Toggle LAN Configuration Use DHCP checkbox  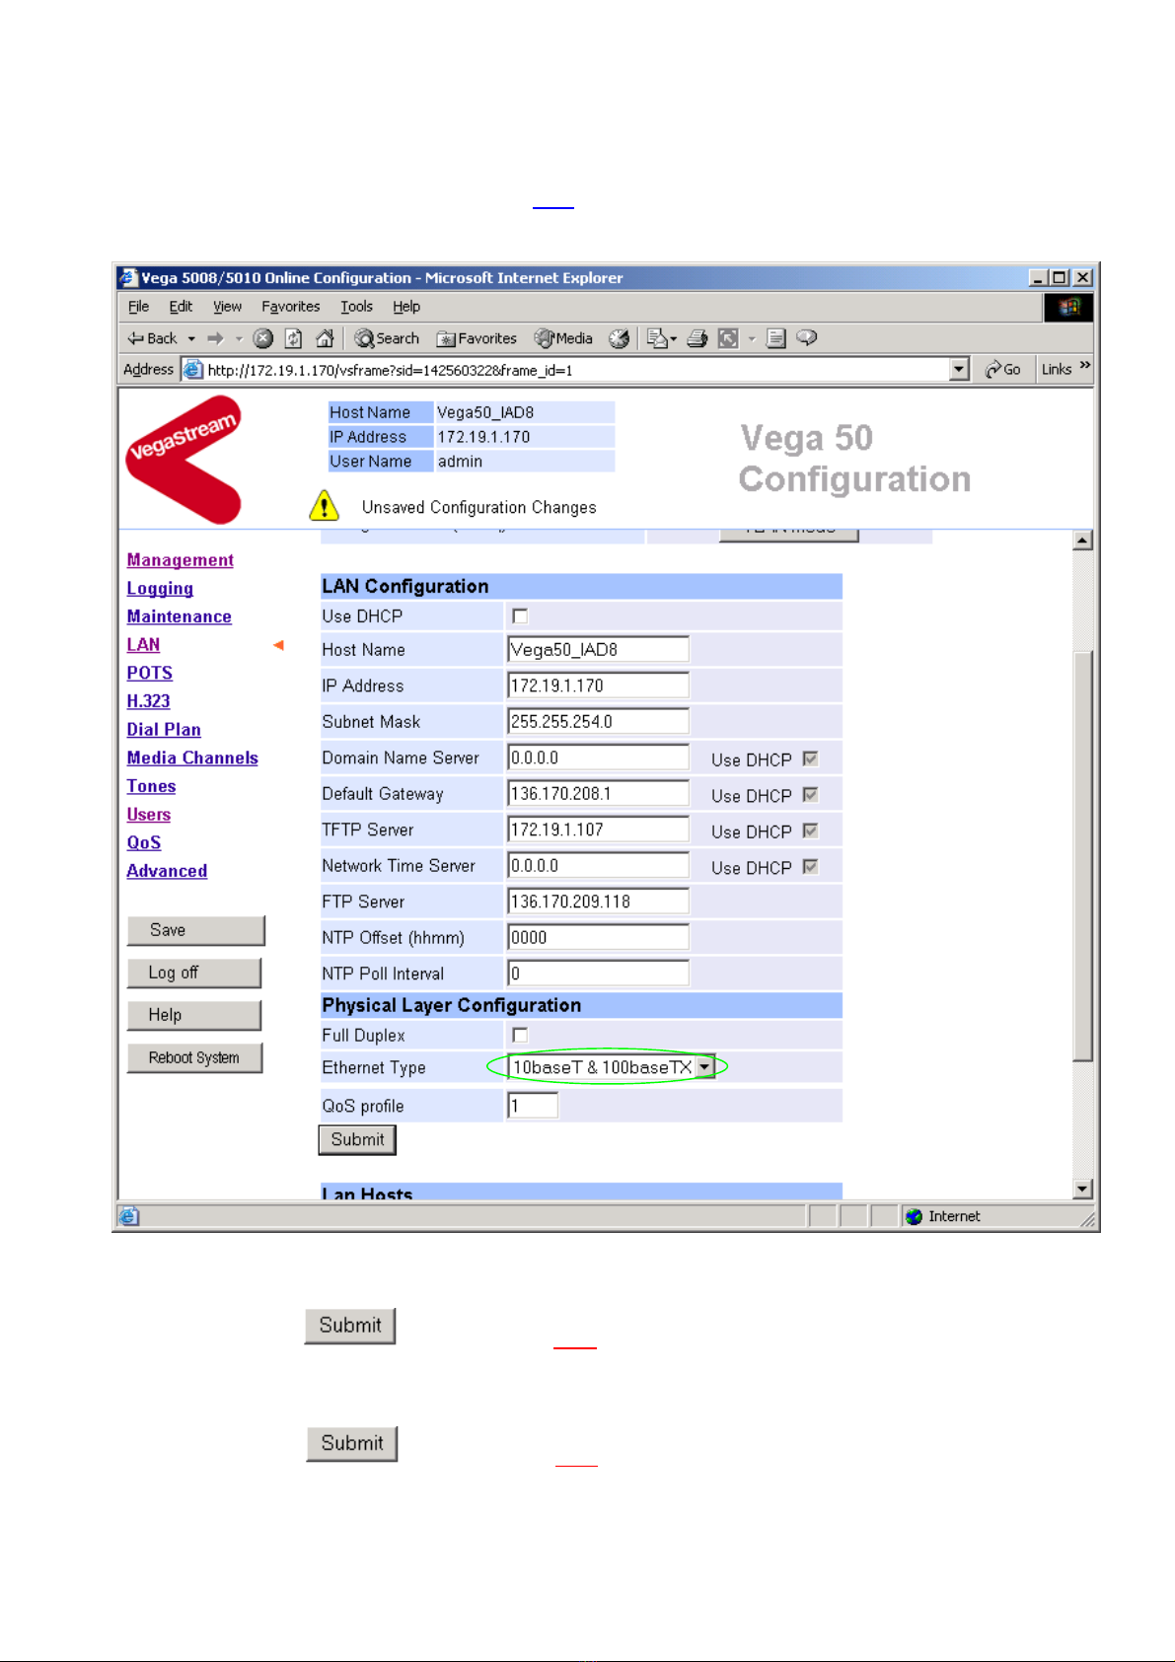(520, 616)
